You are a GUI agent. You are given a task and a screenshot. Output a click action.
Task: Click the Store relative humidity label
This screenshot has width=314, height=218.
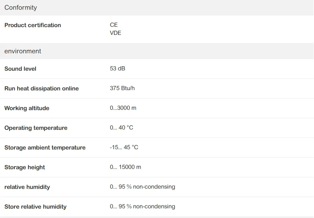tap(35, 207)
